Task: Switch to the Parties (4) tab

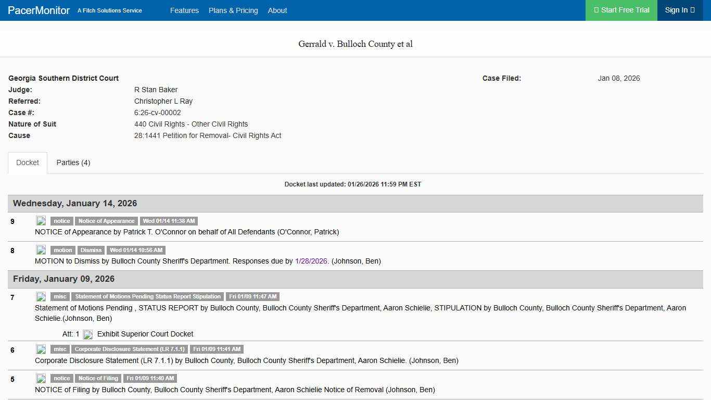Action: coord(73,162)
